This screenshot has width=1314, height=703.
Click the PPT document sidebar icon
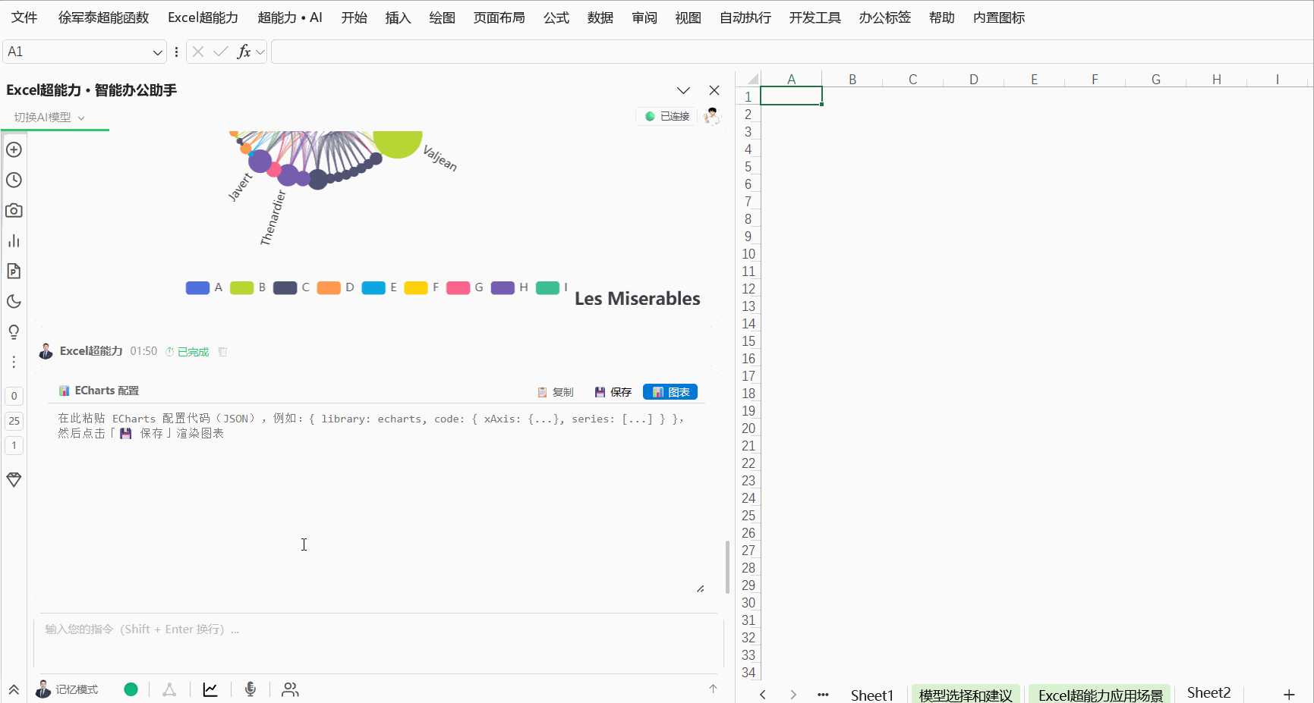pos(14,271)
